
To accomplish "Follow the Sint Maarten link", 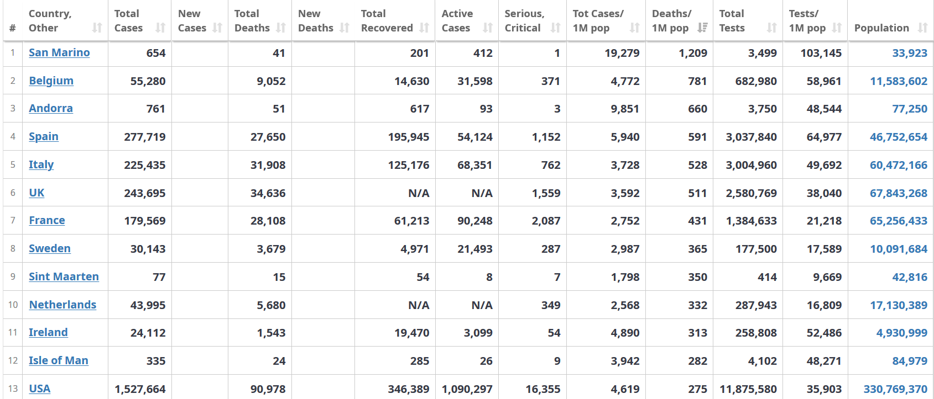I will click(64, 276).
